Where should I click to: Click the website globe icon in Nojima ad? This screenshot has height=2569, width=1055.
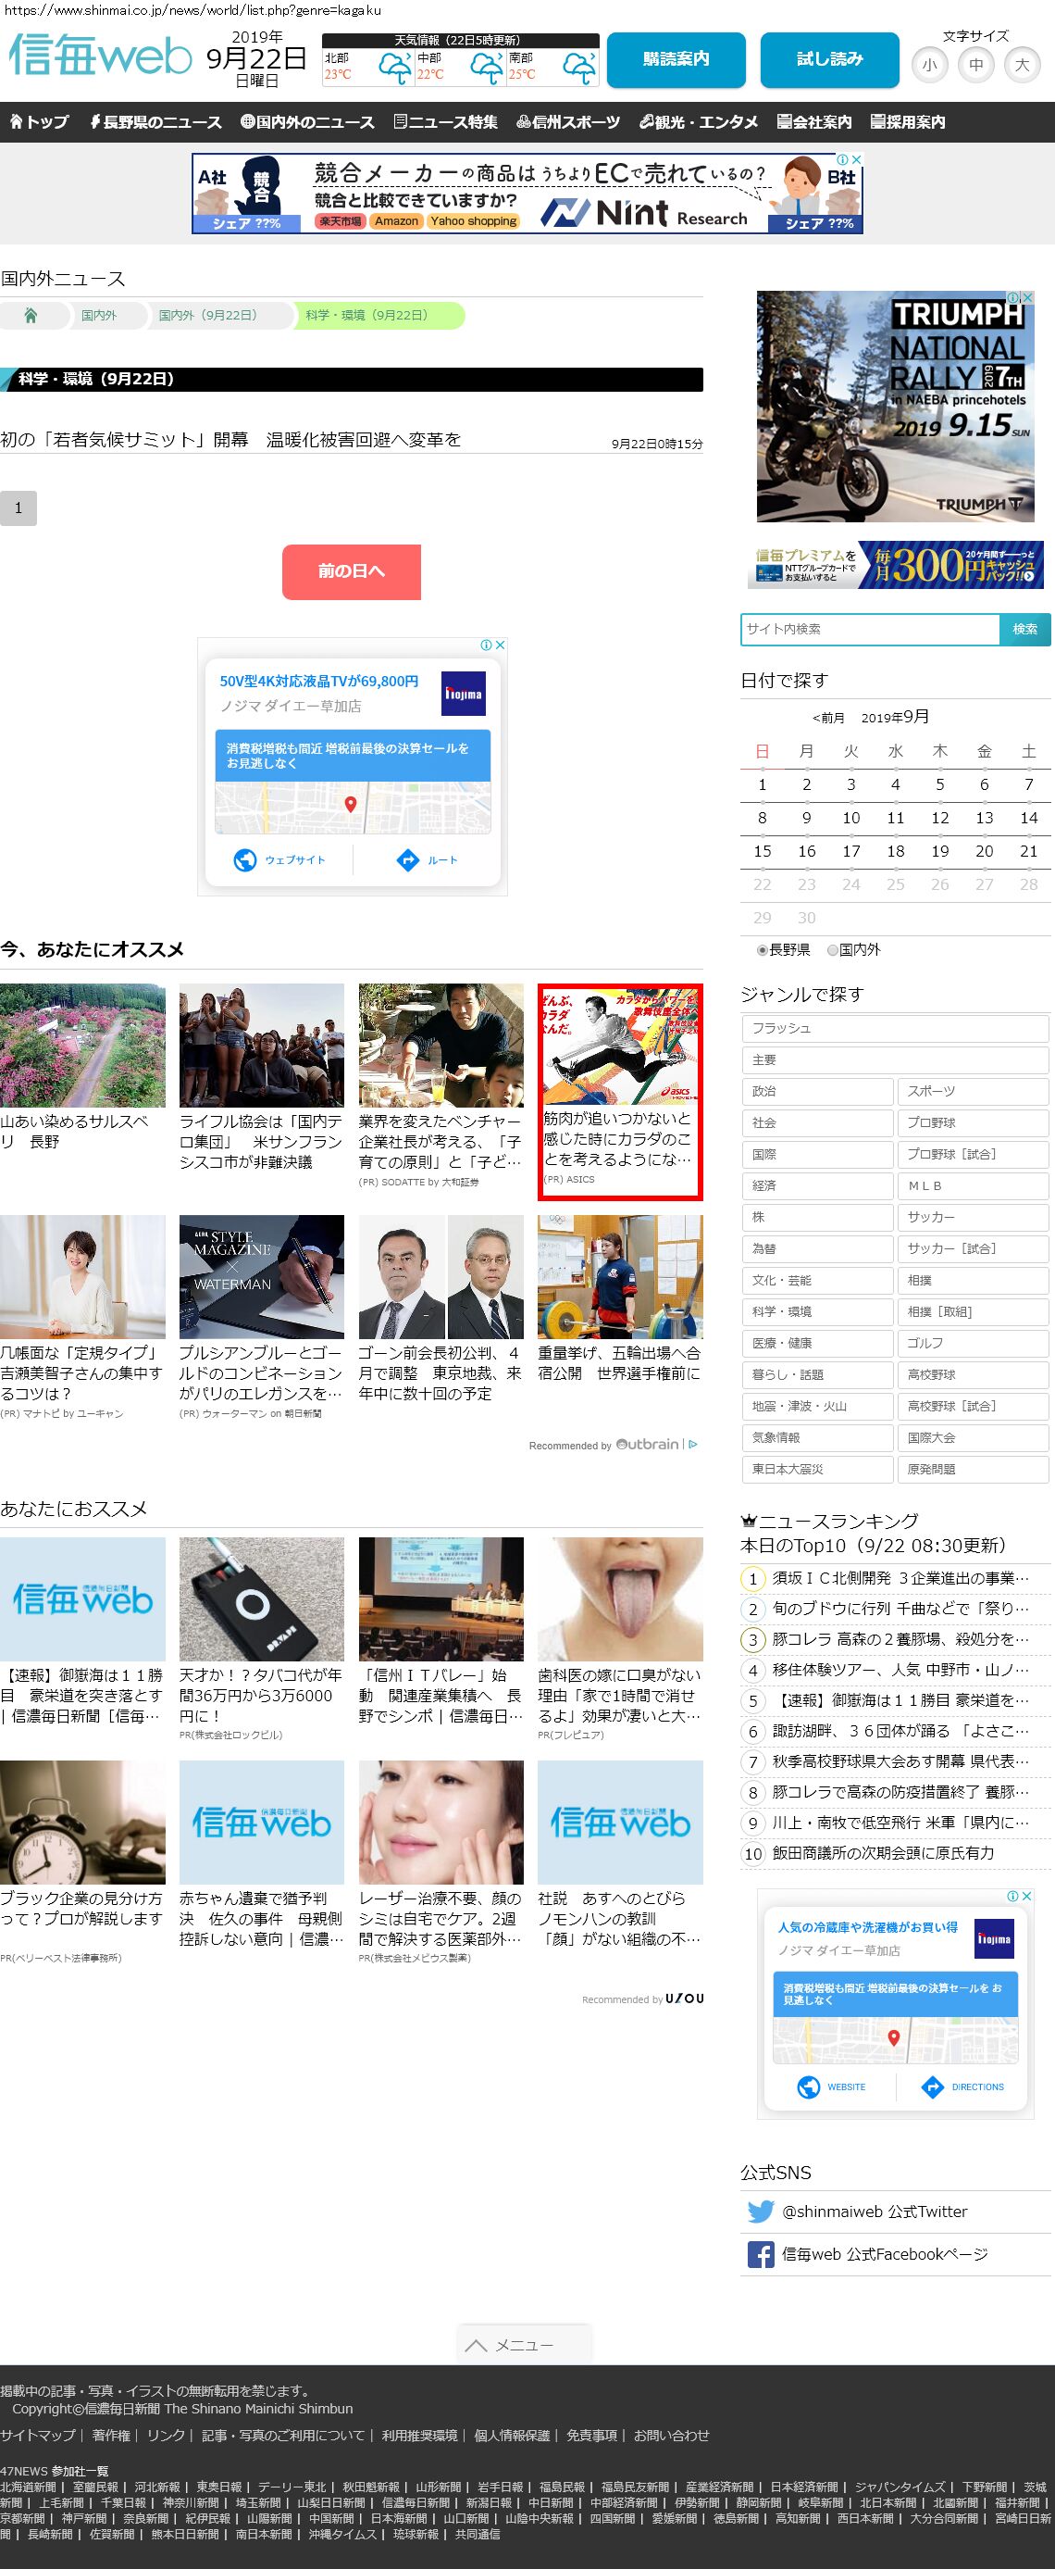point(245,859)
